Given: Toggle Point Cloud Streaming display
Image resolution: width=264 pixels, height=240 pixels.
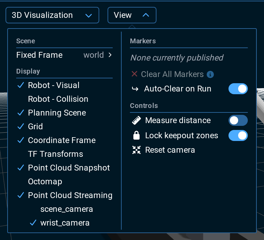Looking at the screenshot, I should point(64,195).
